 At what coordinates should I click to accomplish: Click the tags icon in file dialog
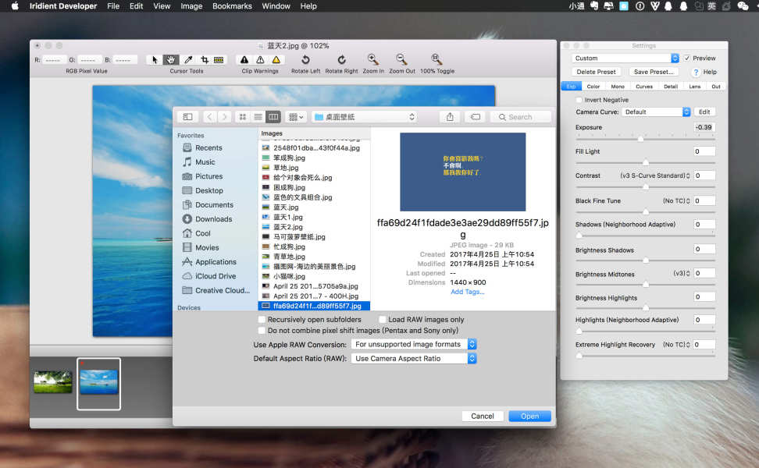(x=476, y=117)
